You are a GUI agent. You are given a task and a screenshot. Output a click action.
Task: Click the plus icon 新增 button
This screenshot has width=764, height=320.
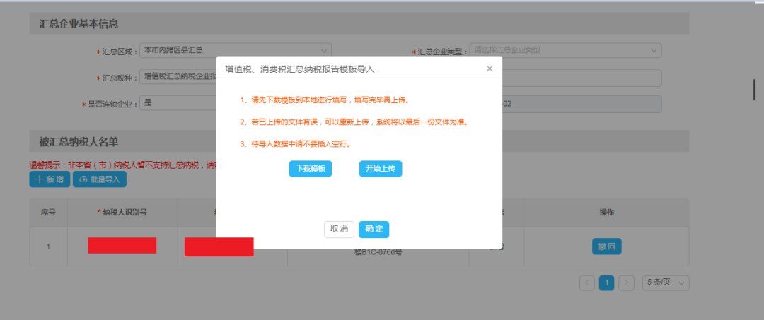click(x=50, y=179)
